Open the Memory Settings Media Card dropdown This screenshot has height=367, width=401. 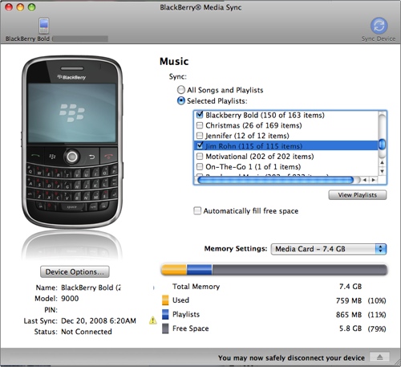(329, 249)
